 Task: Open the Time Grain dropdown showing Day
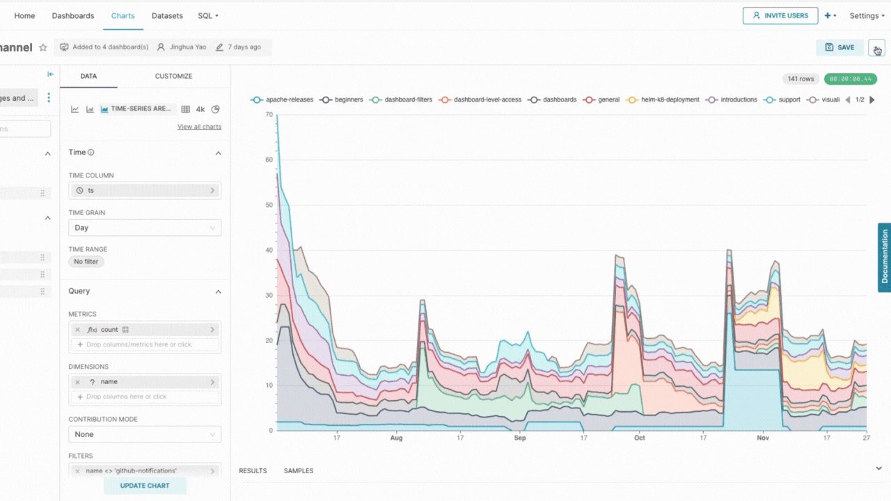[x=145, y=228]
